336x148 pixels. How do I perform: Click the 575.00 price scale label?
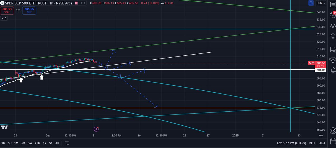click(321, 108)
